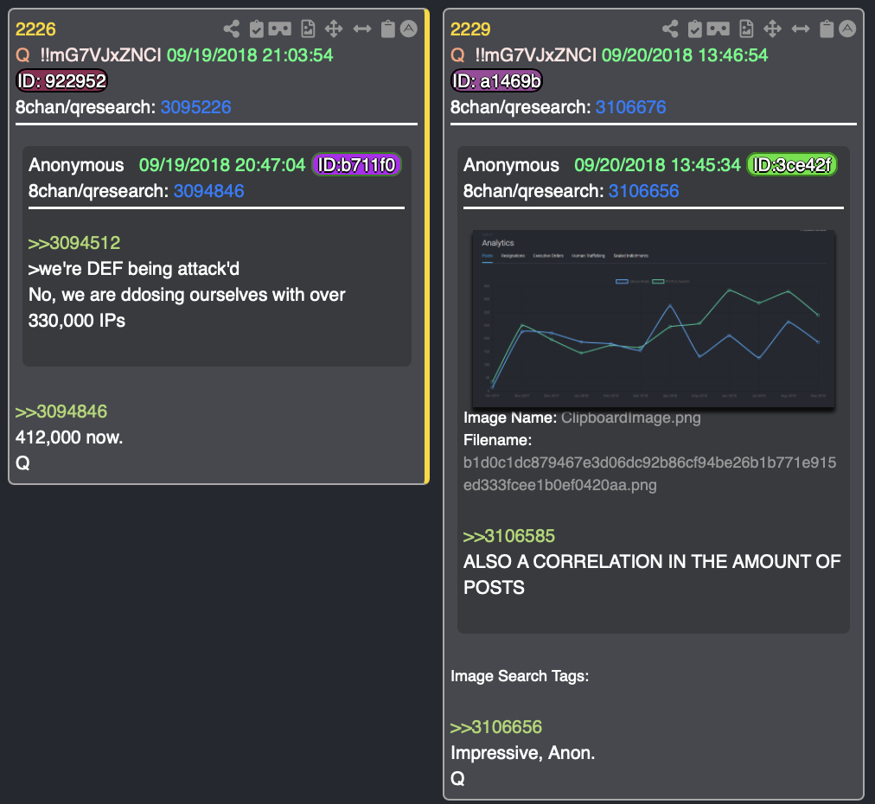Click the b1d0c1dc879467e3... png filename text
Viewport: 875px width, 804px height.
pyautogui.click(x=649, y=474)
